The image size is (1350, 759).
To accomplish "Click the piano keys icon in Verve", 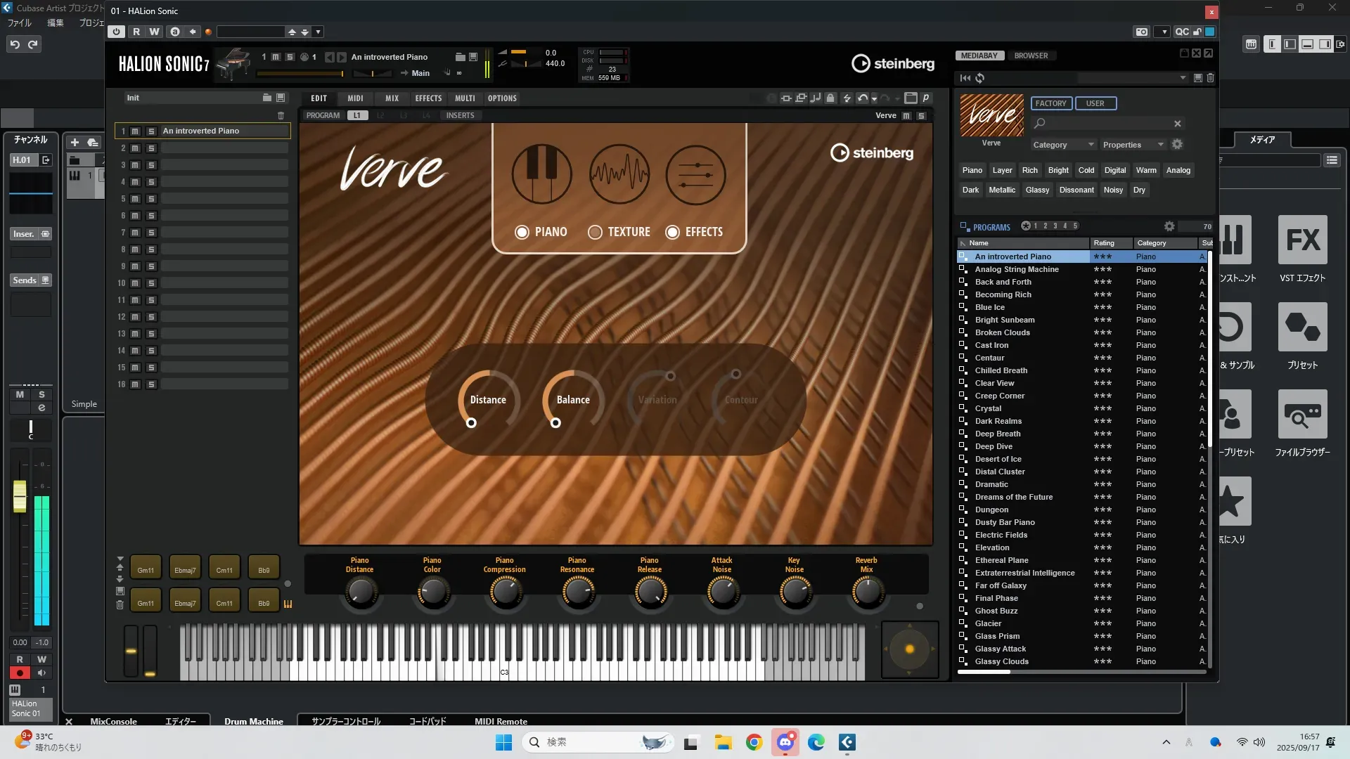I will click(x=541, y=174).
